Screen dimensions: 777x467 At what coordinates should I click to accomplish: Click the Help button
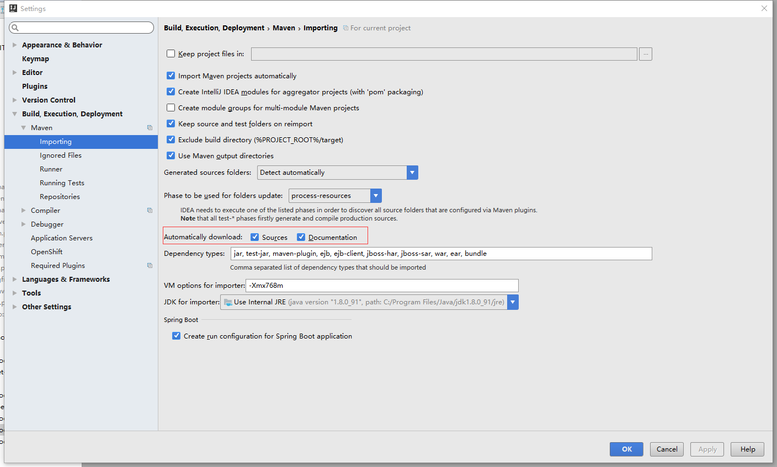click(x=748, y=449)
